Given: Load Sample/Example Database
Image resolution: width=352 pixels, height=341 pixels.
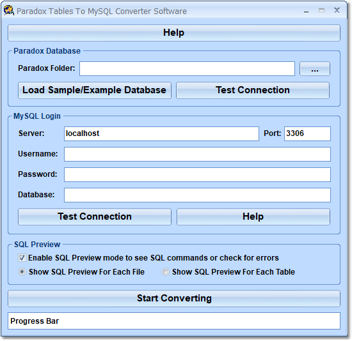Looking at the screenshot, I should [95, 90].
